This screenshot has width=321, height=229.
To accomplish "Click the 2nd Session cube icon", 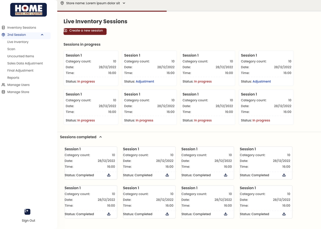I will (x=3, y=35).
